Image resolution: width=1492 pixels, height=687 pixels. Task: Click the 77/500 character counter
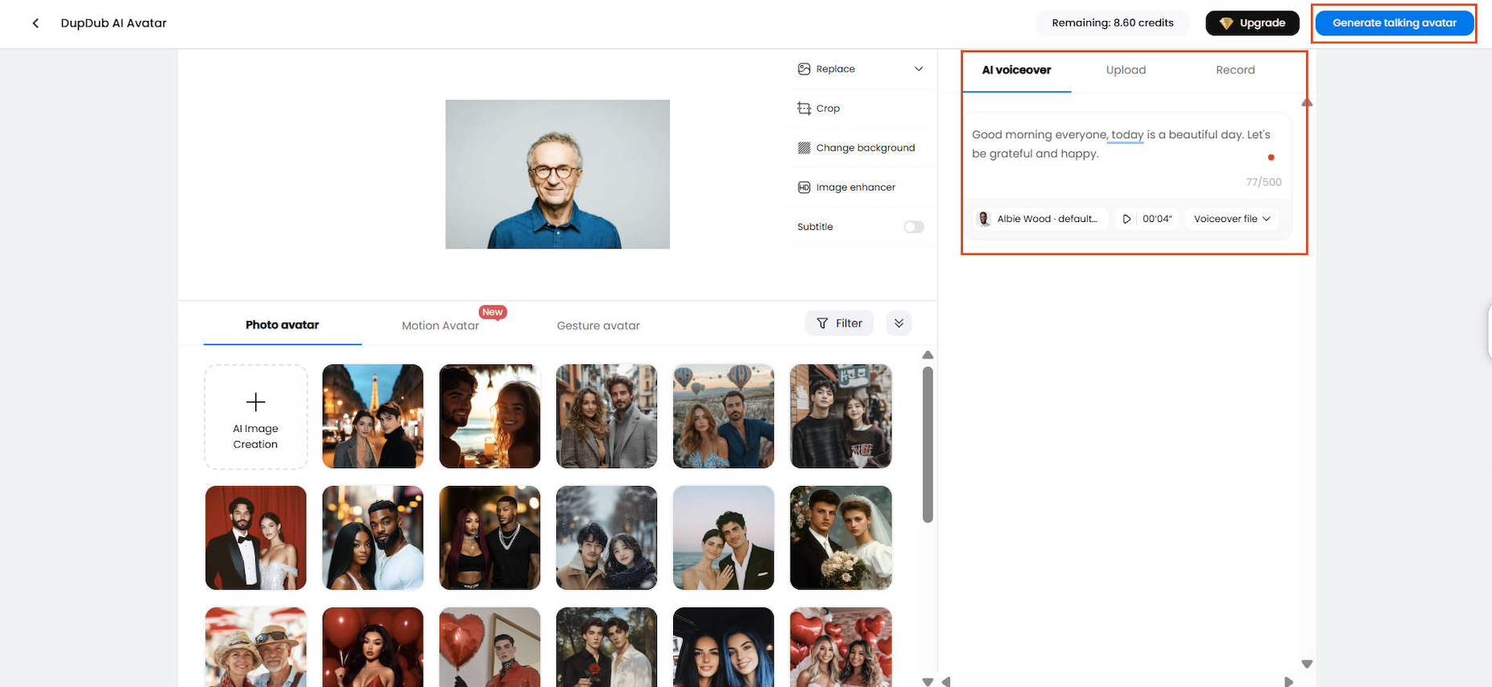point(1263,183)
